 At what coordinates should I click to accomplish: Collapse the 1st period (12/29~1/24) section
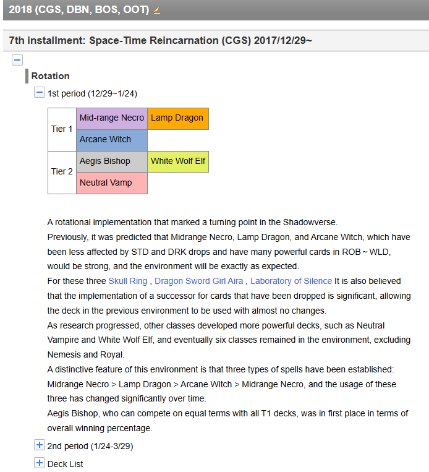(x=40, y=92)
